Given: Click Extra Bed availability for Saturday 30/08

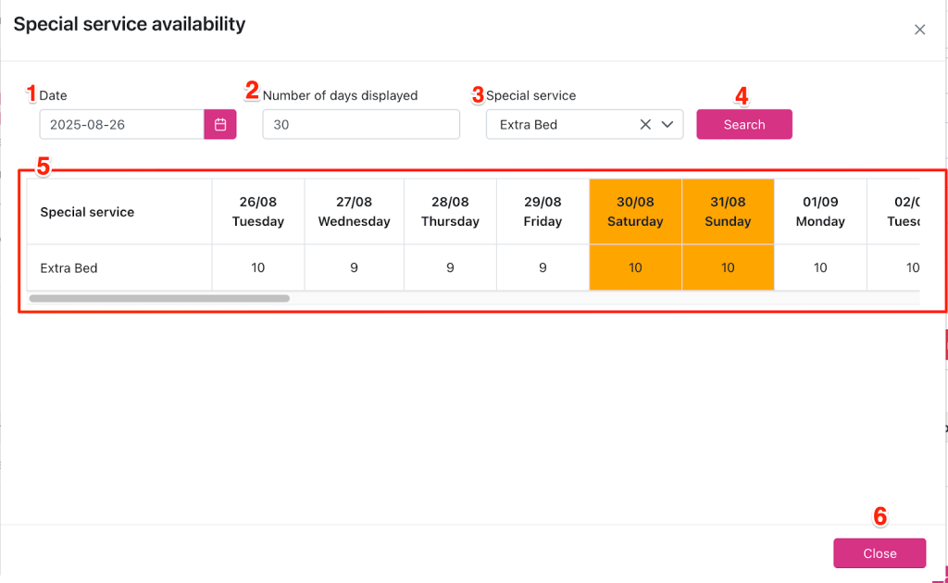Looking at the screenshot, I should coord(635,268).
